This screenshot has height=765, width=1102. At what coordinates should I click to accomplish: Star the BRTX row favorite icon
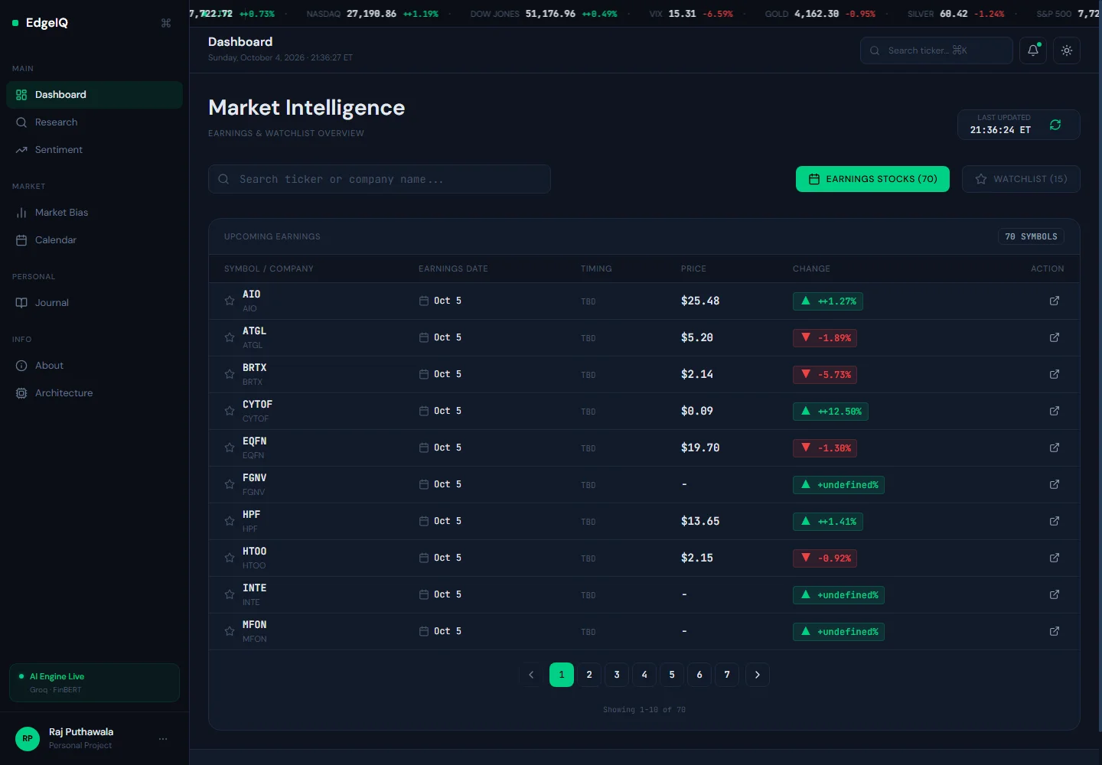[230, 374]
